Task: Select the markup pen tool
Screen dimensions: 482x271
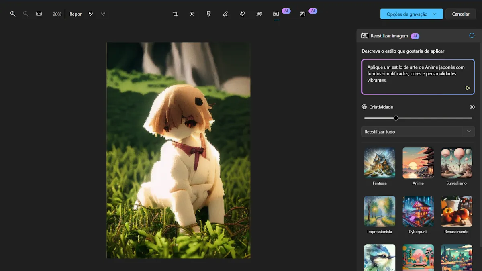Action: point(225,14)
